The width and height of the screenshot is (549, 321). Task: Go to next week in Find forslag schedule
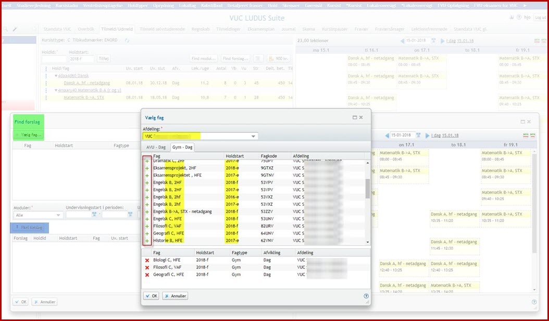(x=427, y=135)
